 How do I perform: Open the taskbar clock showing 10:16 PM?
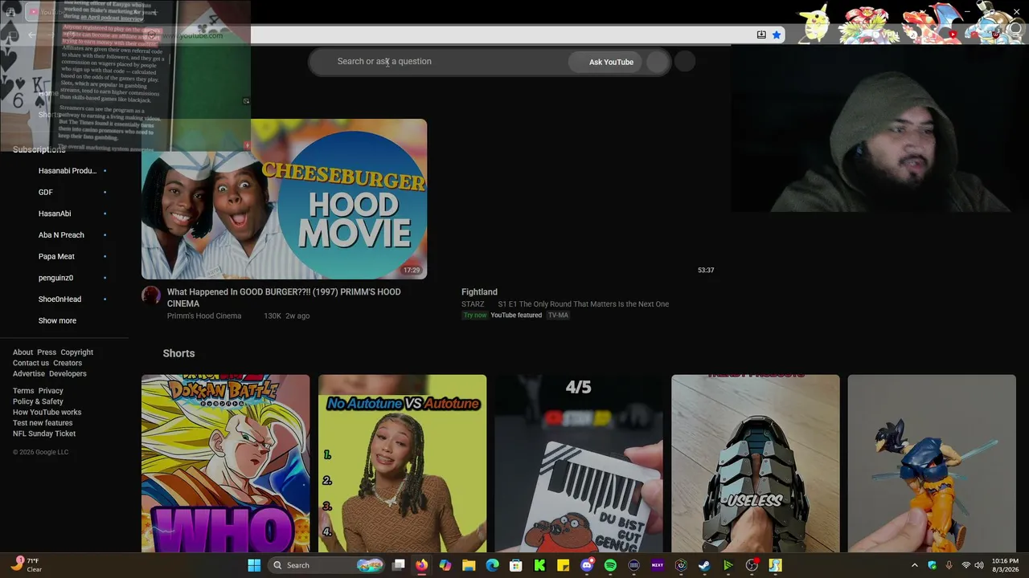(1005, 565)
